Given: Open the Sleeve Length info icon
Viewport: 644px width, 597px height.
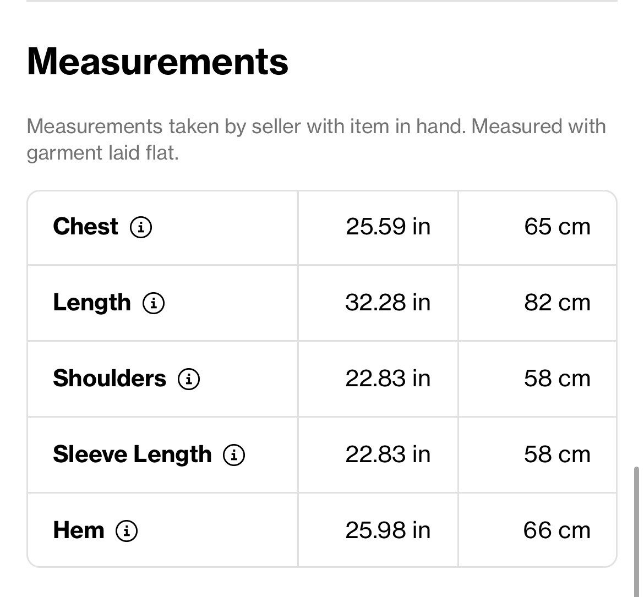Looking at the screenshot, I should click(x=234, y=455).
